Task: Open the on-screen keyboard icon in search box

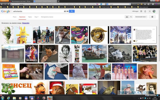Action: click(67, 11)
